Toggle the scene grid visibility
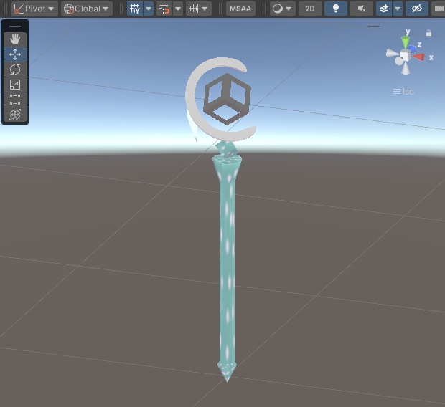This screenshot has height=407, width=445. (135, 9)
